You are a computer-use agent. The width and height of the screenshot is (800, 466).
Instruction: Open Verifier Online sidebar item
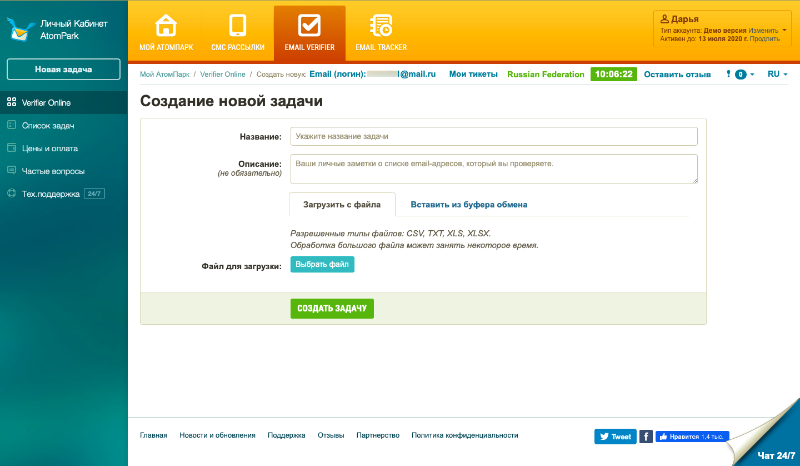(x=64, y=102)
